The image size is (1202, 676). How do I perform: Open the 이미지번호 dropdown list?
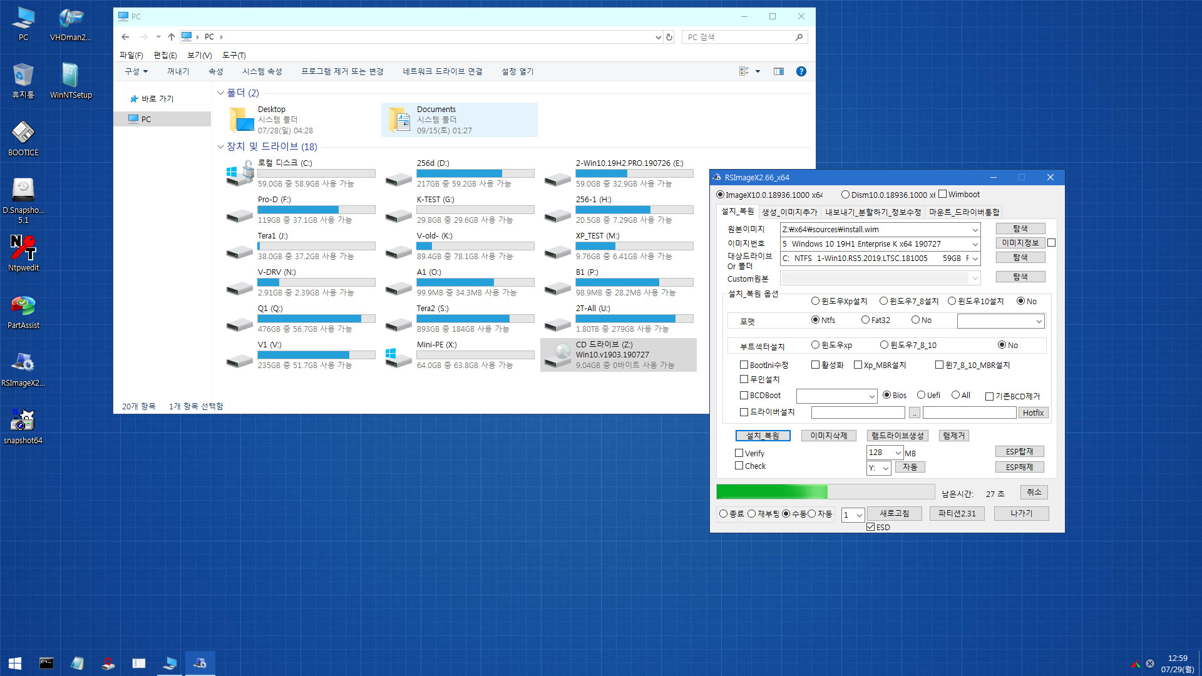tap(975, 244)
